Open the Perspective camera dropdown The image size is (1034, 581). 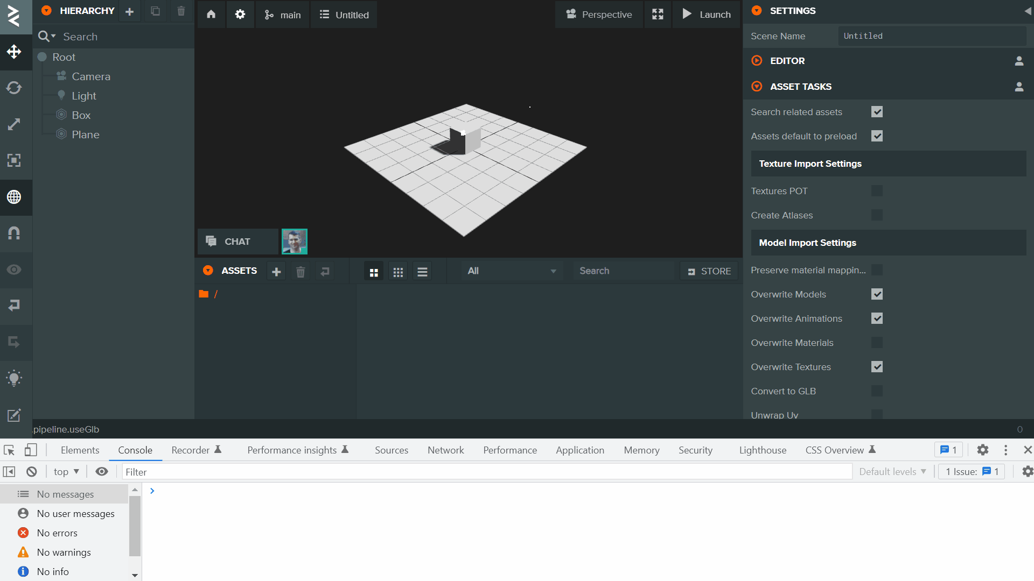(x=599, y=15)
